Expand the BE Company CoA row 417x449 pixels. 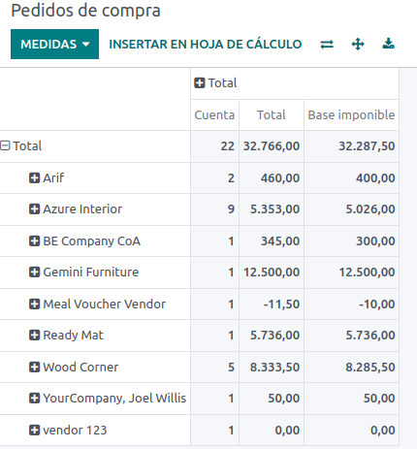click(x=84, y=241)
